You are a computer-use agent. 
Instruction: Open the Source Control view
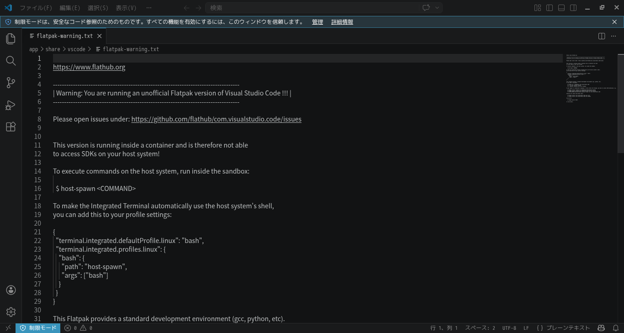[11, 83]
